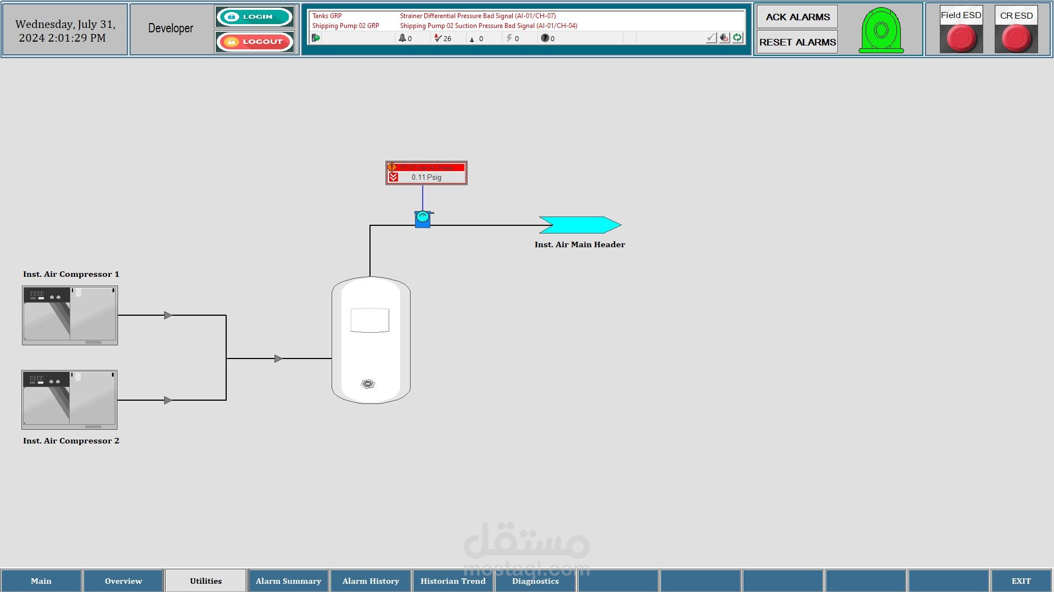This screenshot has width=1054, height=592.
Task: Click the green flag icon in alarm banner
Action: pyautogui.click(x=316, y=38)
